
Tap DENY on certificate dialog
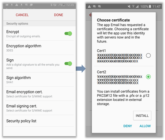[127, 126]
